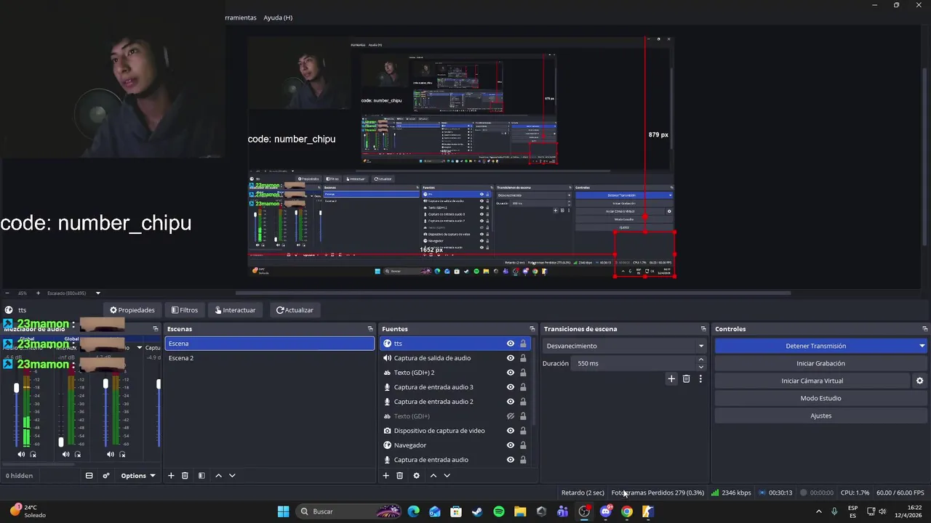The image size is (931, 523).
Task: Expand the Detener Transmisión dropdown arrow
Action: [x=922, y=346]
